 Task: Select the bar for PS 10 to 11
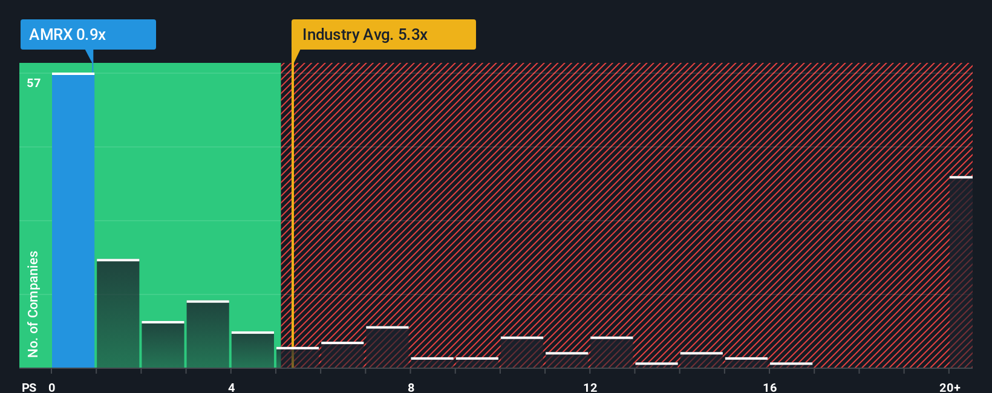pos(522,352)
